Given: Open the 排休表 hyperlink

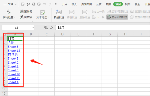Looking at the screenshot, I should tap(13, 54).
